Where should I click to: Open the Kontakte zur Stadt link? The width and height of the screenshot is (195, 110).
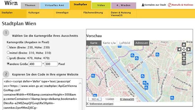(155, 5)
